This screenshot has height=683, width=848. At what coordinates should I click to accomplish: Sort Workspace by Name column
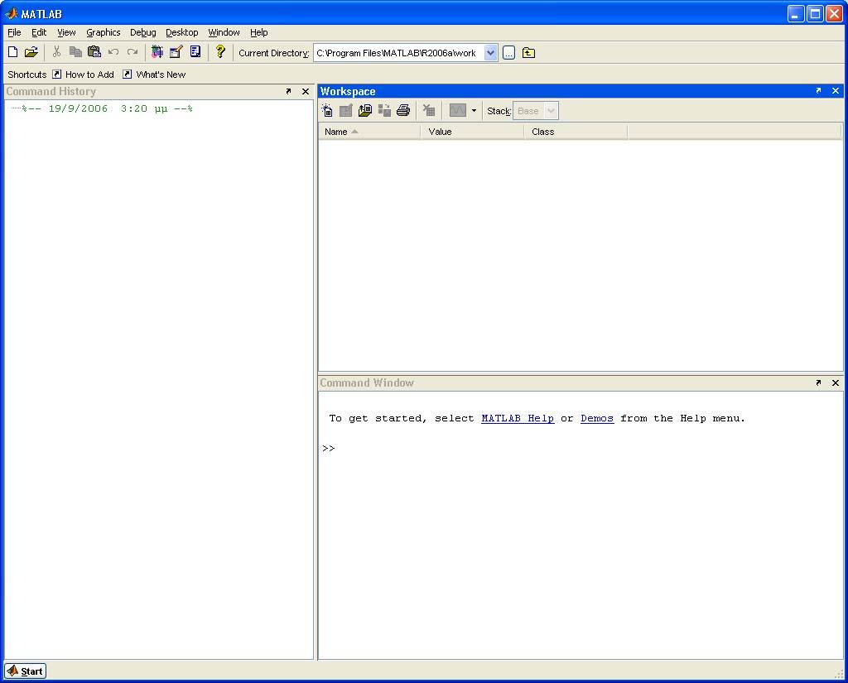coord(369,132)
